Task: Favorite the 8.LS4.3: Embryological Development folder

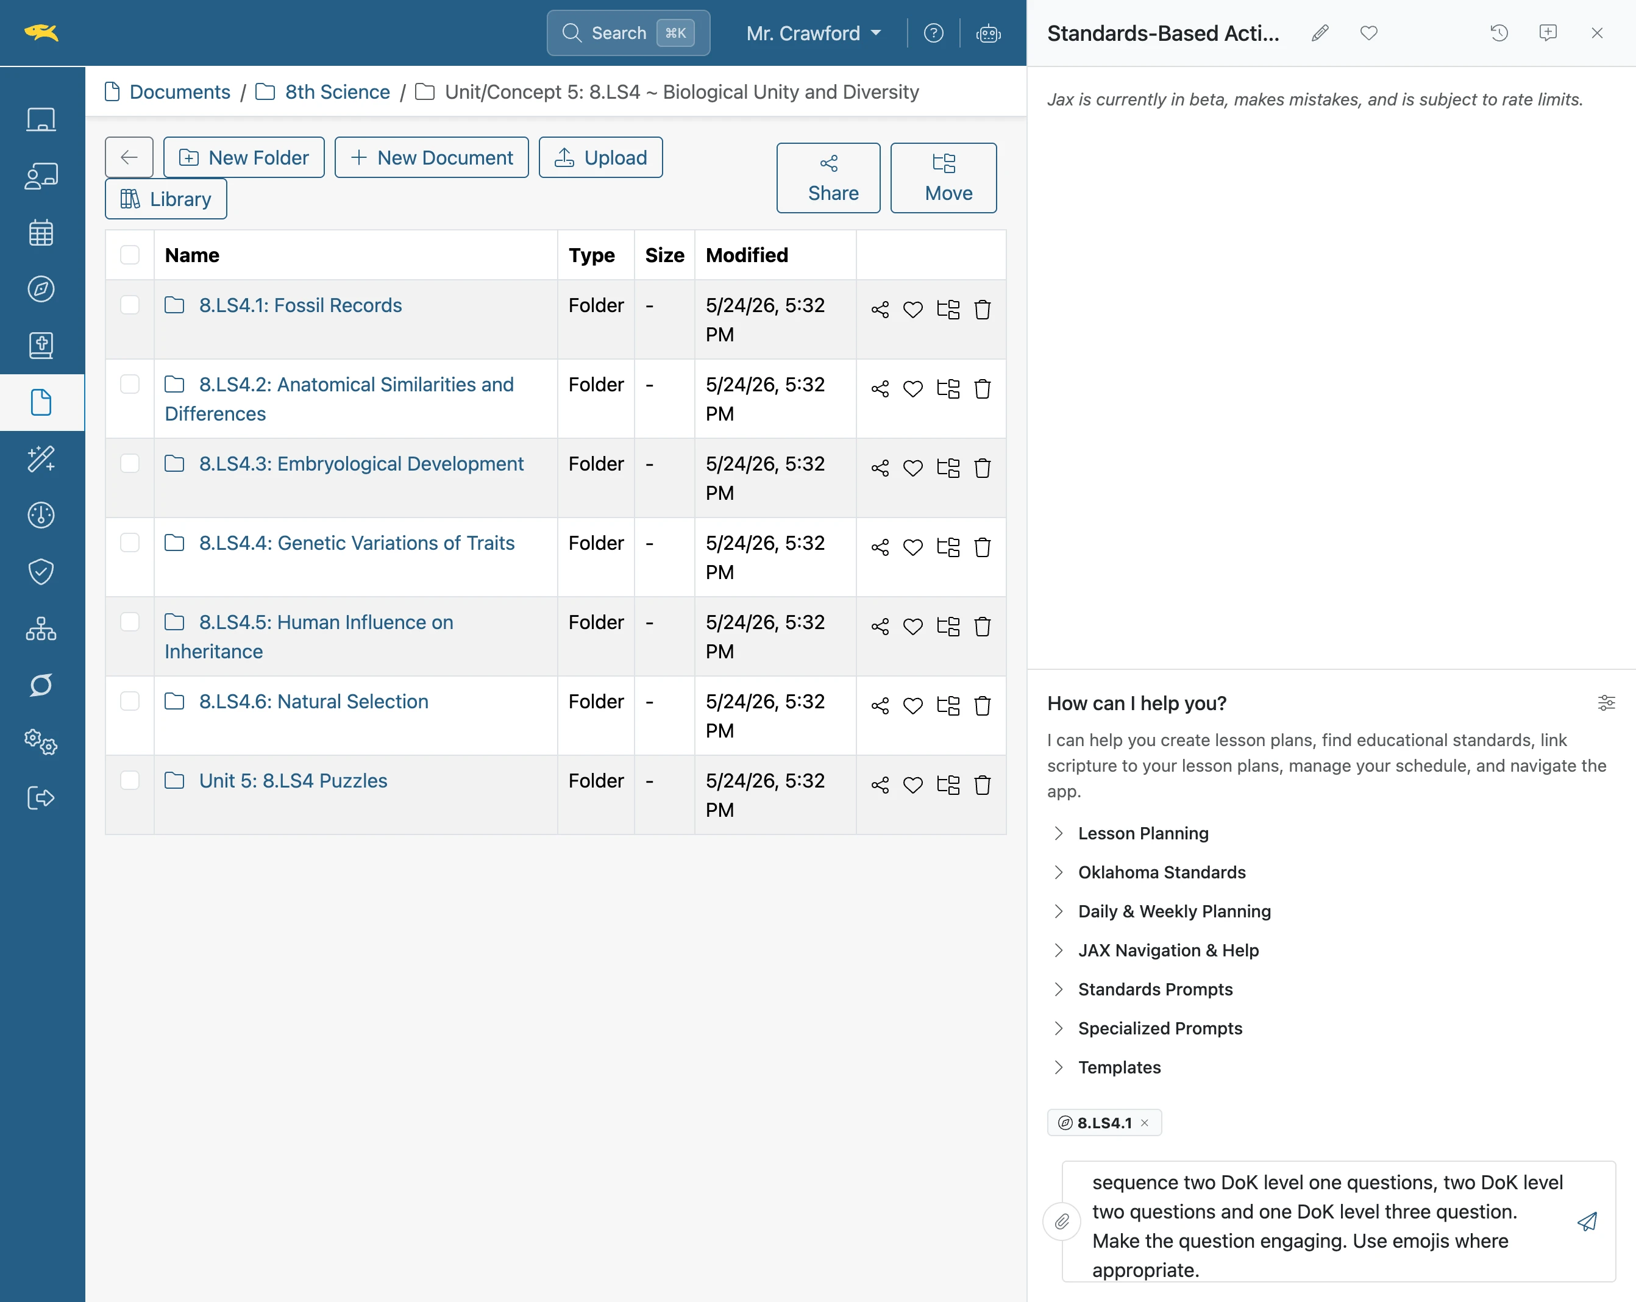Action: tap(913, 468)
